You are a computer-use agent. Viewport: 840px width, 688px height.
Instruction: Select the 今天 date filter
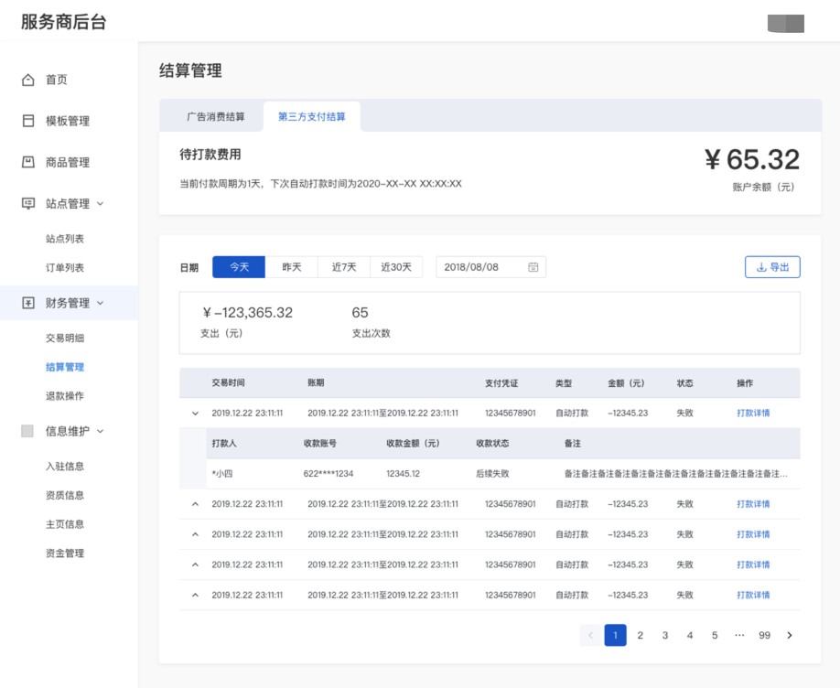239,267
